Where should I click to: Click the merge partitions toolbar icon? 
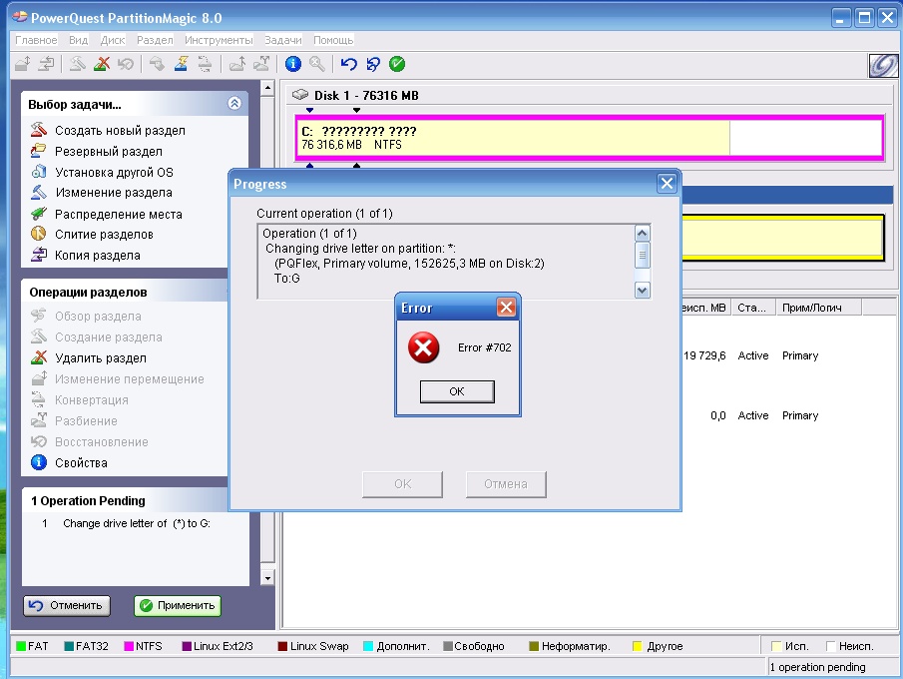click(x=260, y=63)
